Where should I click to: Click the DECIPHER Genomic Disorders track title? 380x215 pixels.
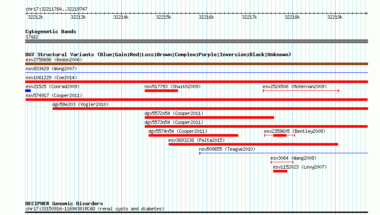64,204
